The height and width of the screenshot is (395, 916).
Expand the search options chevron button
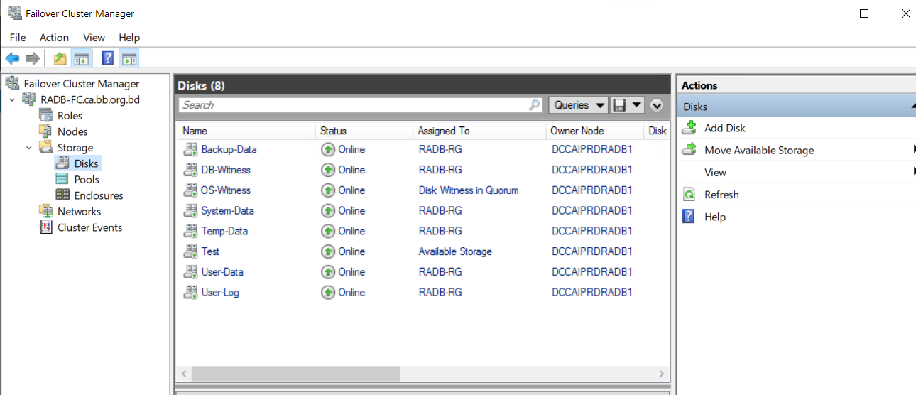click(x=656, y=105)
